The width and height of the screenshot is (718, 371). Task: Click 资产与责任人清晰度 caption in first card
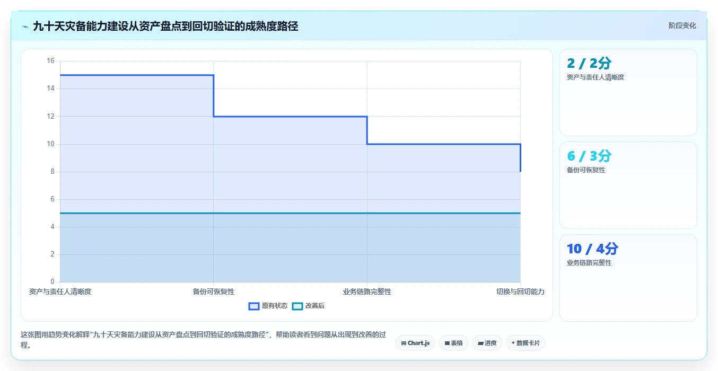tap(596, 77)
